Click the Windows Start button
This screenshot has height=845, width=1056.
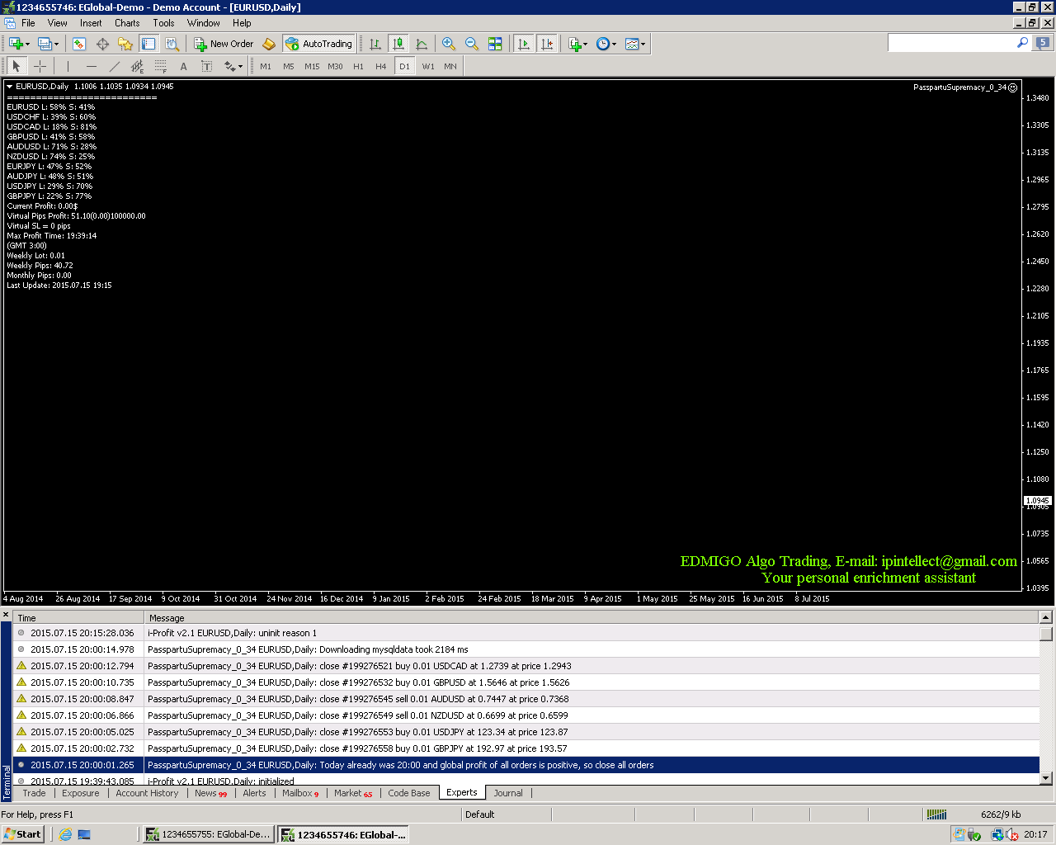point(22,834)
